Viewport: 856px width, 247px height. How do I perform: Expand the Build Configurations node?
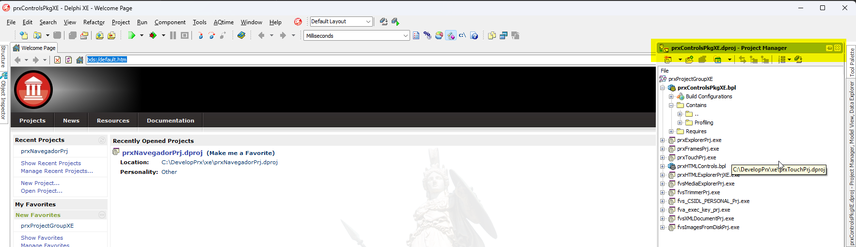pos(671,96)
